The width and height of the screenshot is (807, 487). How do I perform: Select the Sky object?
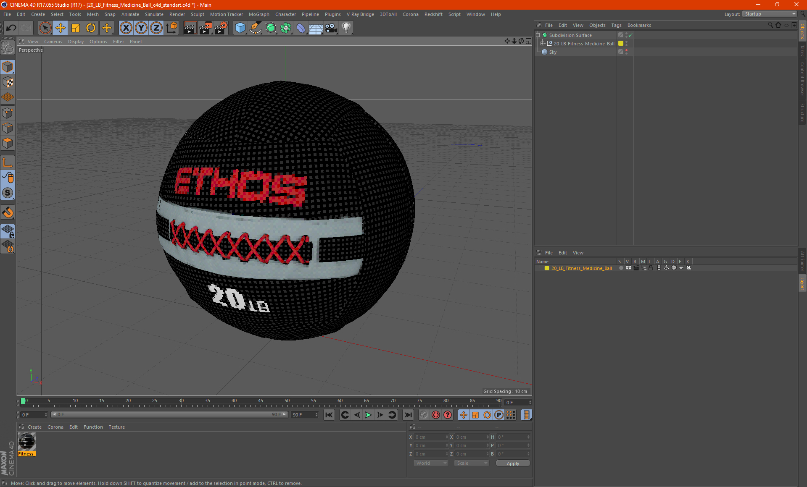click(x=553, y=52)
